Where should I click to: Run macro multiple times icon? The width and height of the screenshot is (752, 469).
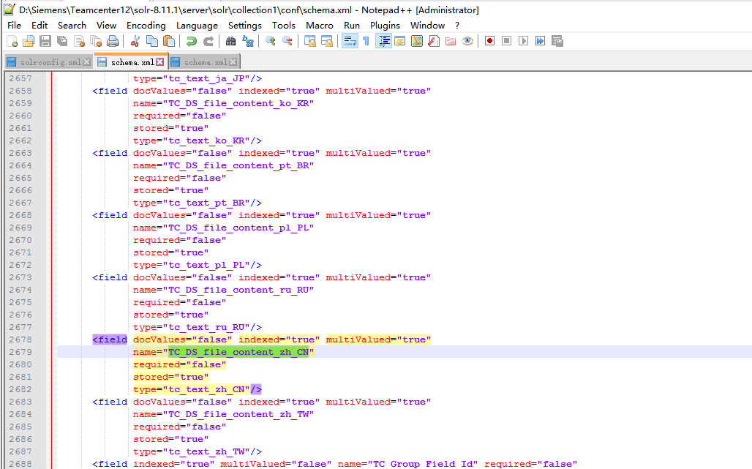tap(540, 41)
